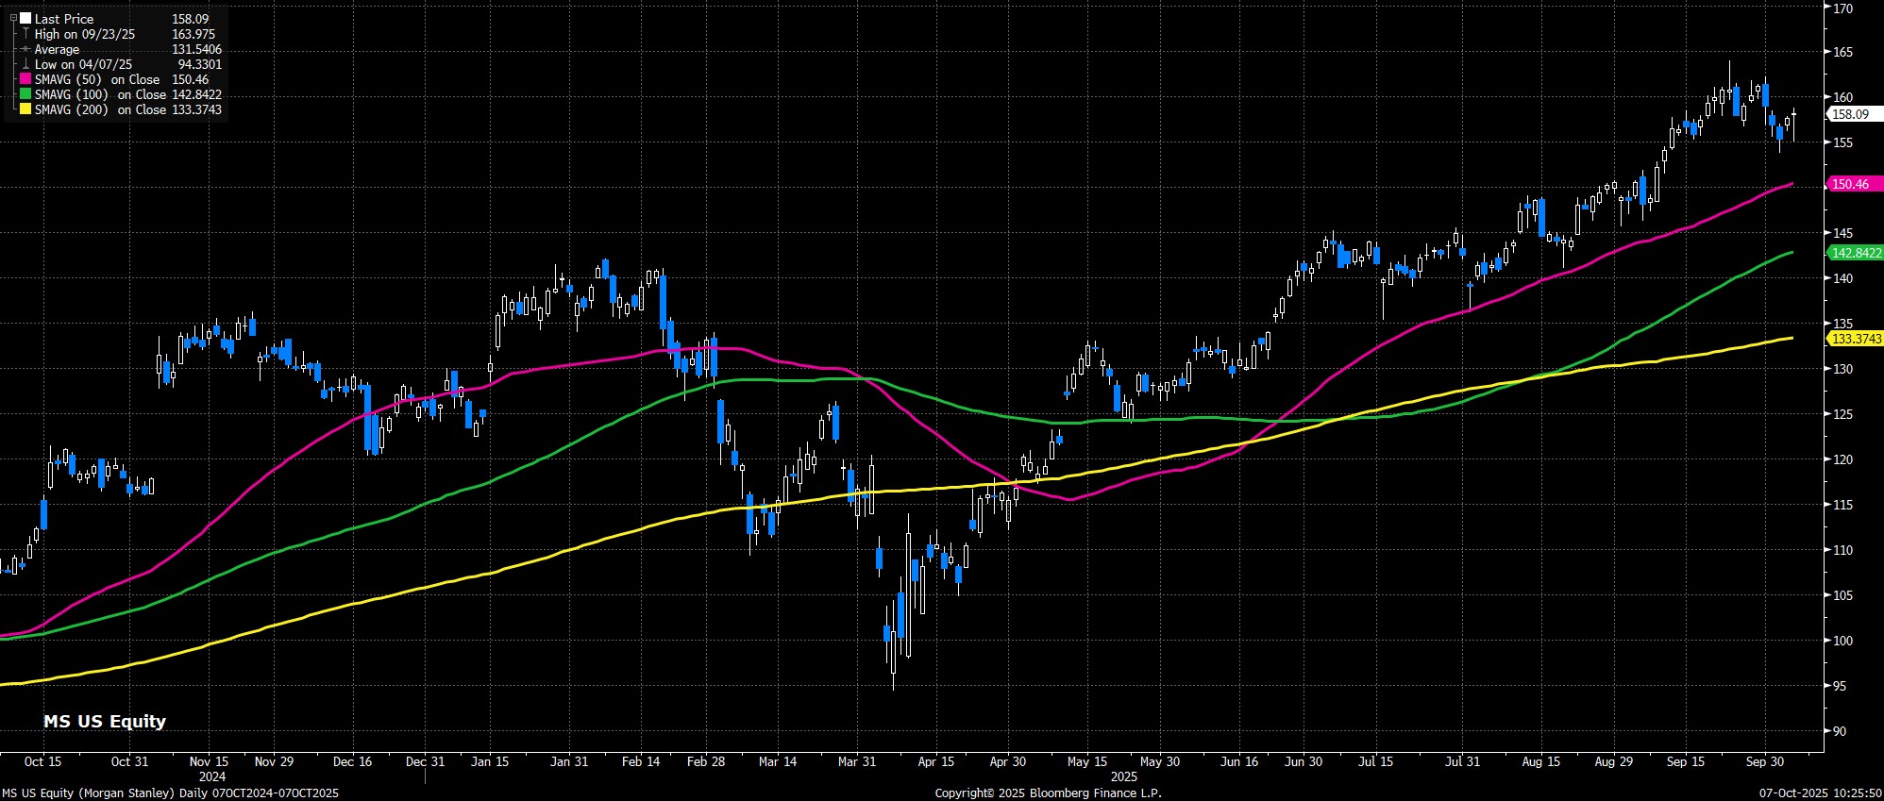Click the Average marker icon in legend
Screen dimensions: 1884x801
click(x=25, y=49)
